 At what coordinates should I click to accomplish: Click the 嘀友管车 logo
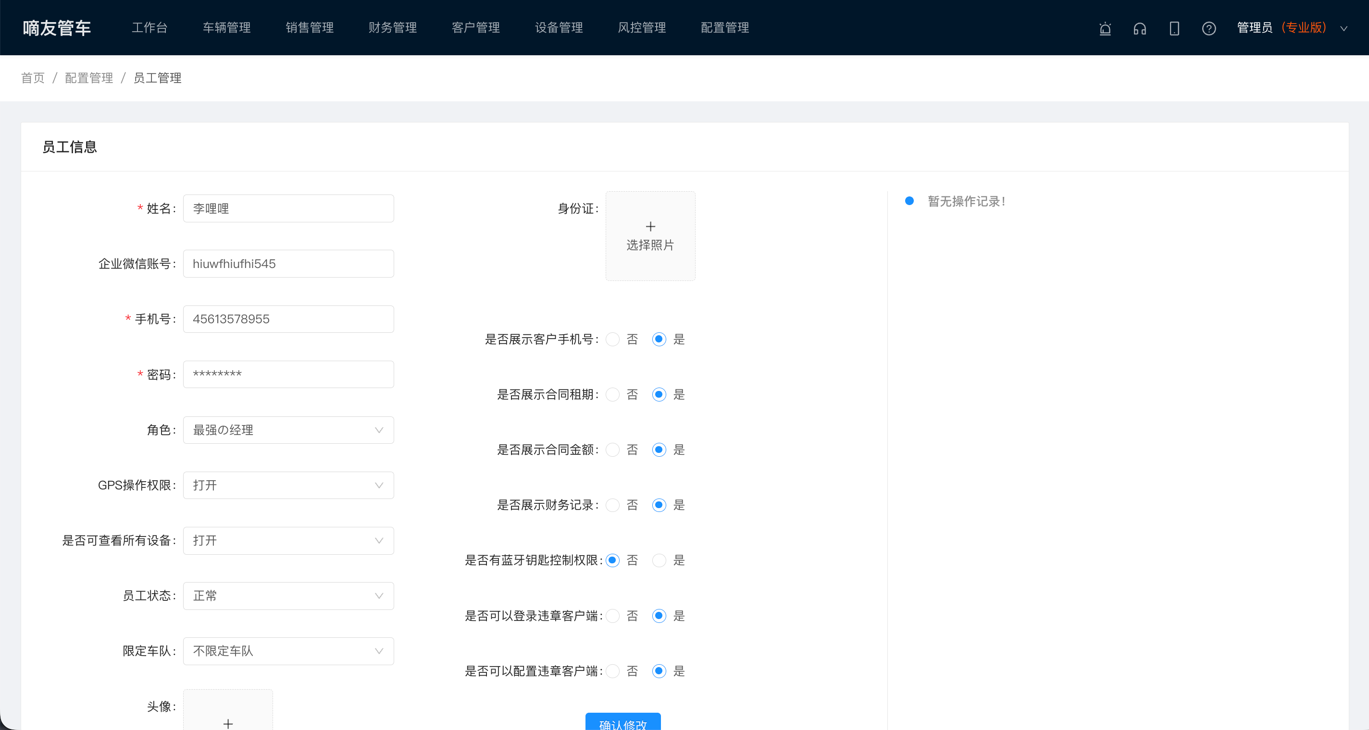(x=57, y=27)
